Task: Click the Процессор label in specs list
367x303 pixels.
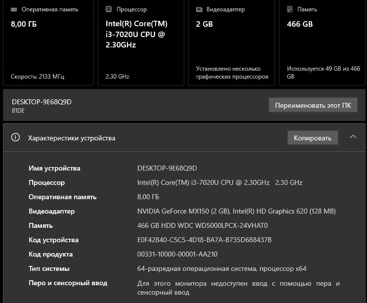Action: 46,183
